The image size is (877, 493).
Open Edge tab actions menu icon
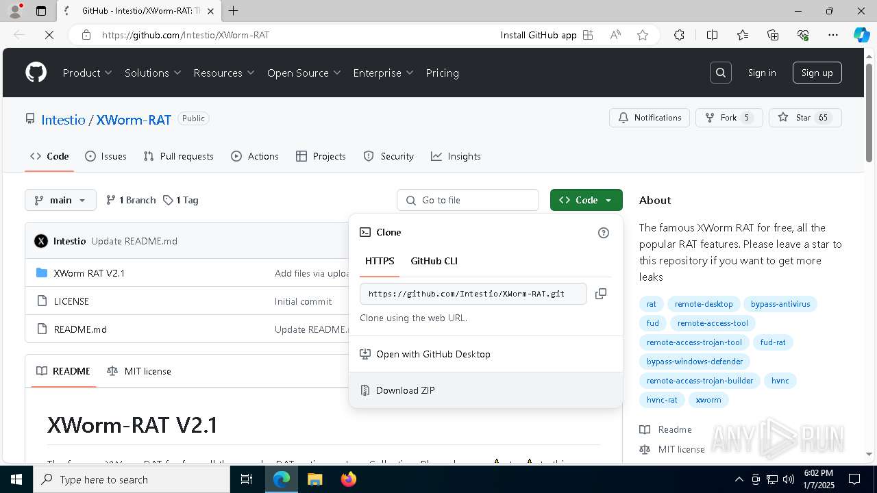click(41, 11)
